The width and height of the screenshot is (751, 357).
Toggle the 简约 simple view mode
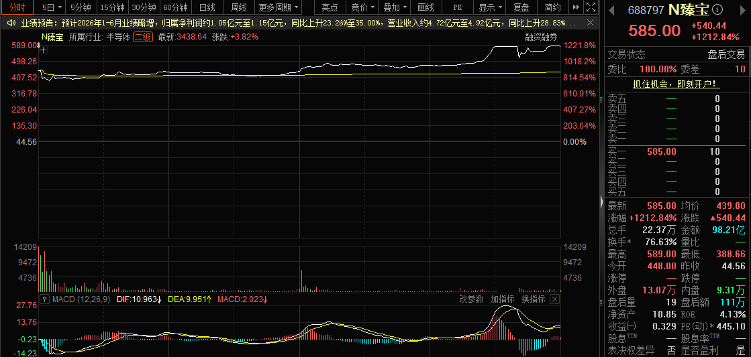553,7
